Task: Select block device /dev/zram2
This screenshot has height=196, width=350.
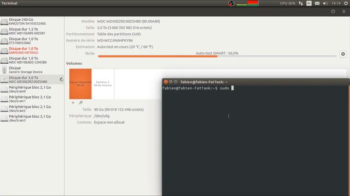Action: pyautogui.click(x=32, y=108)
